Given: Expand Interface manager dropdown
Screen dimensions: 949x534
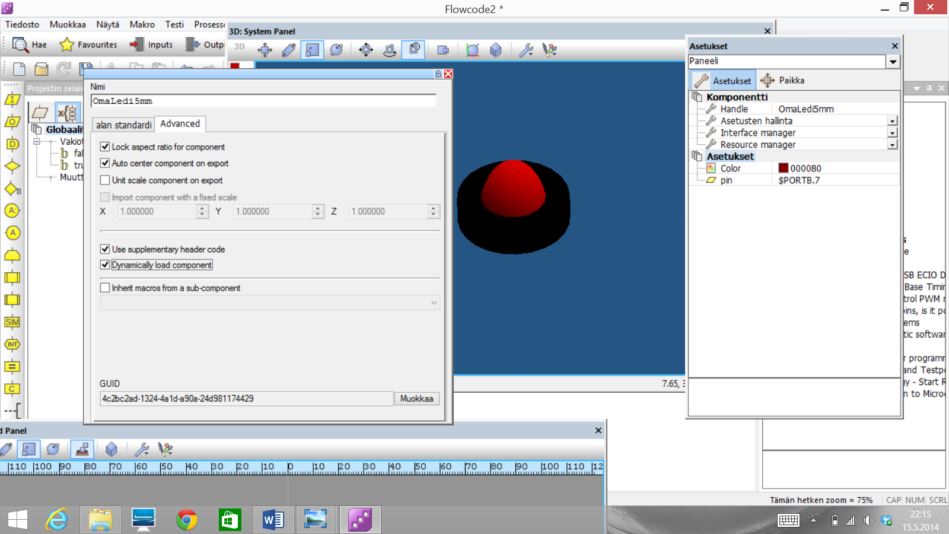Looking at the screenshot, I should (x=892, y=133).
